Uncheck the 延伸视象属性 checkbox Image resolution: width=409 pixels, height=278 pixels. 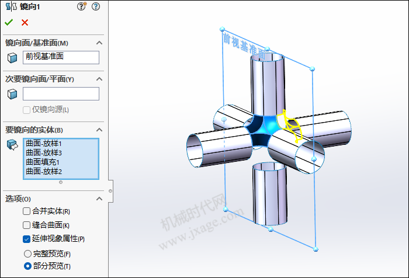point(27,239)
